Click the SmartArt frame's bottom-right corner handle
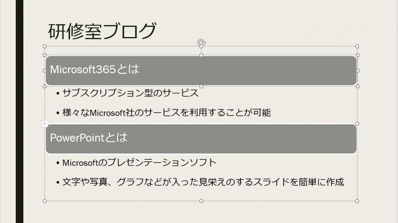The height and width of the screenshot is (223, 398). tap(357, 201)
